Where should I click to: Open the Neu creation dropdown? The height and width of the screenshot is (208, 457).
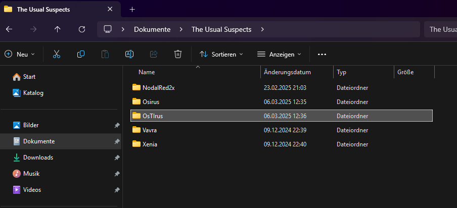tap(20, 54)
